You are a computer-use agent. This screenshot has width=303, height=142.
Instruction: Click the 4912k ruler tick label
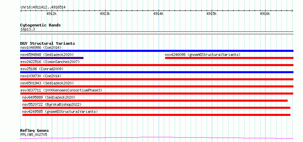[x=52, y=14]
